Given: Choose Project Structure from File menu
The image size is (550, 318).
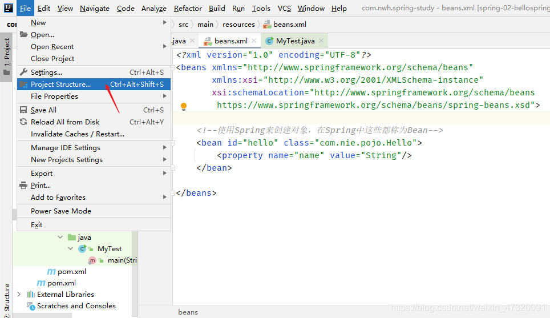Looking at the screenshot, I should (x=94, y=84).
